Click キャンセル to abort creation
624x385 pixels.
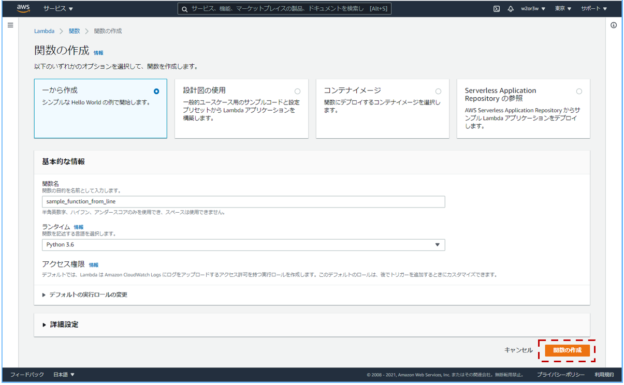click(517, 350)
